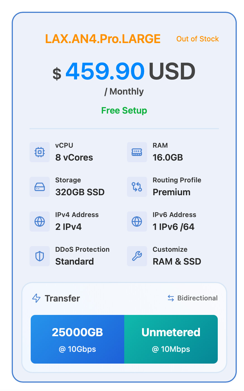Click the Customize wrench icon
Viewport: 244px width, 391px height.
point(137,256)
